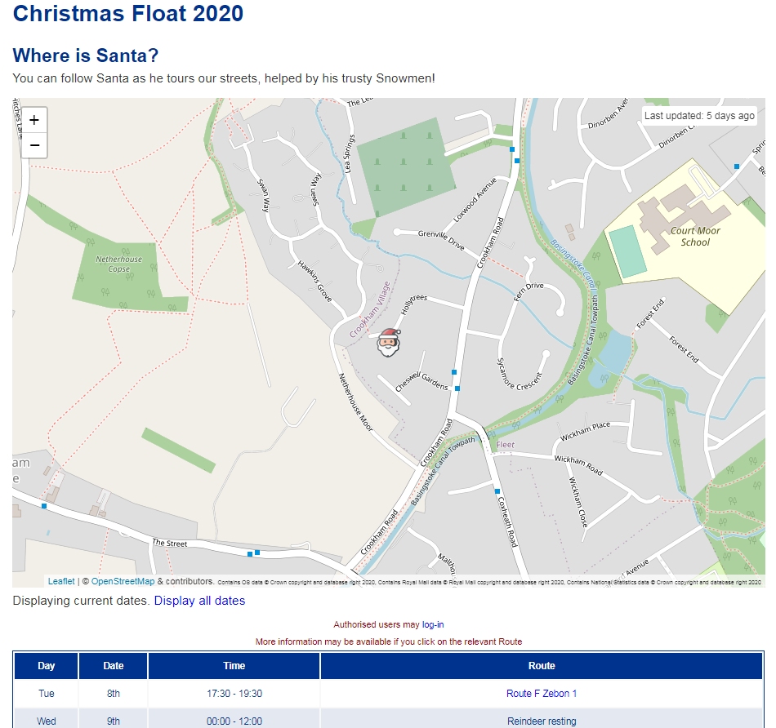Click the Route column header
Image resolution: width=776 pixels, height=728 pixels.
[x=542, y=665]
